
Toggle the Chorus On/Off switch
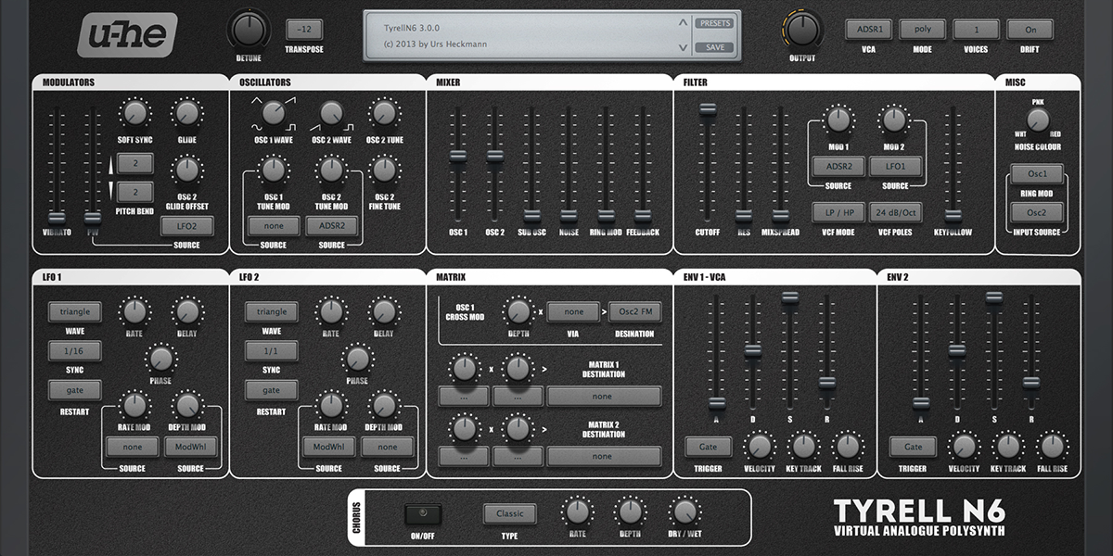click(x=424, y=513)
